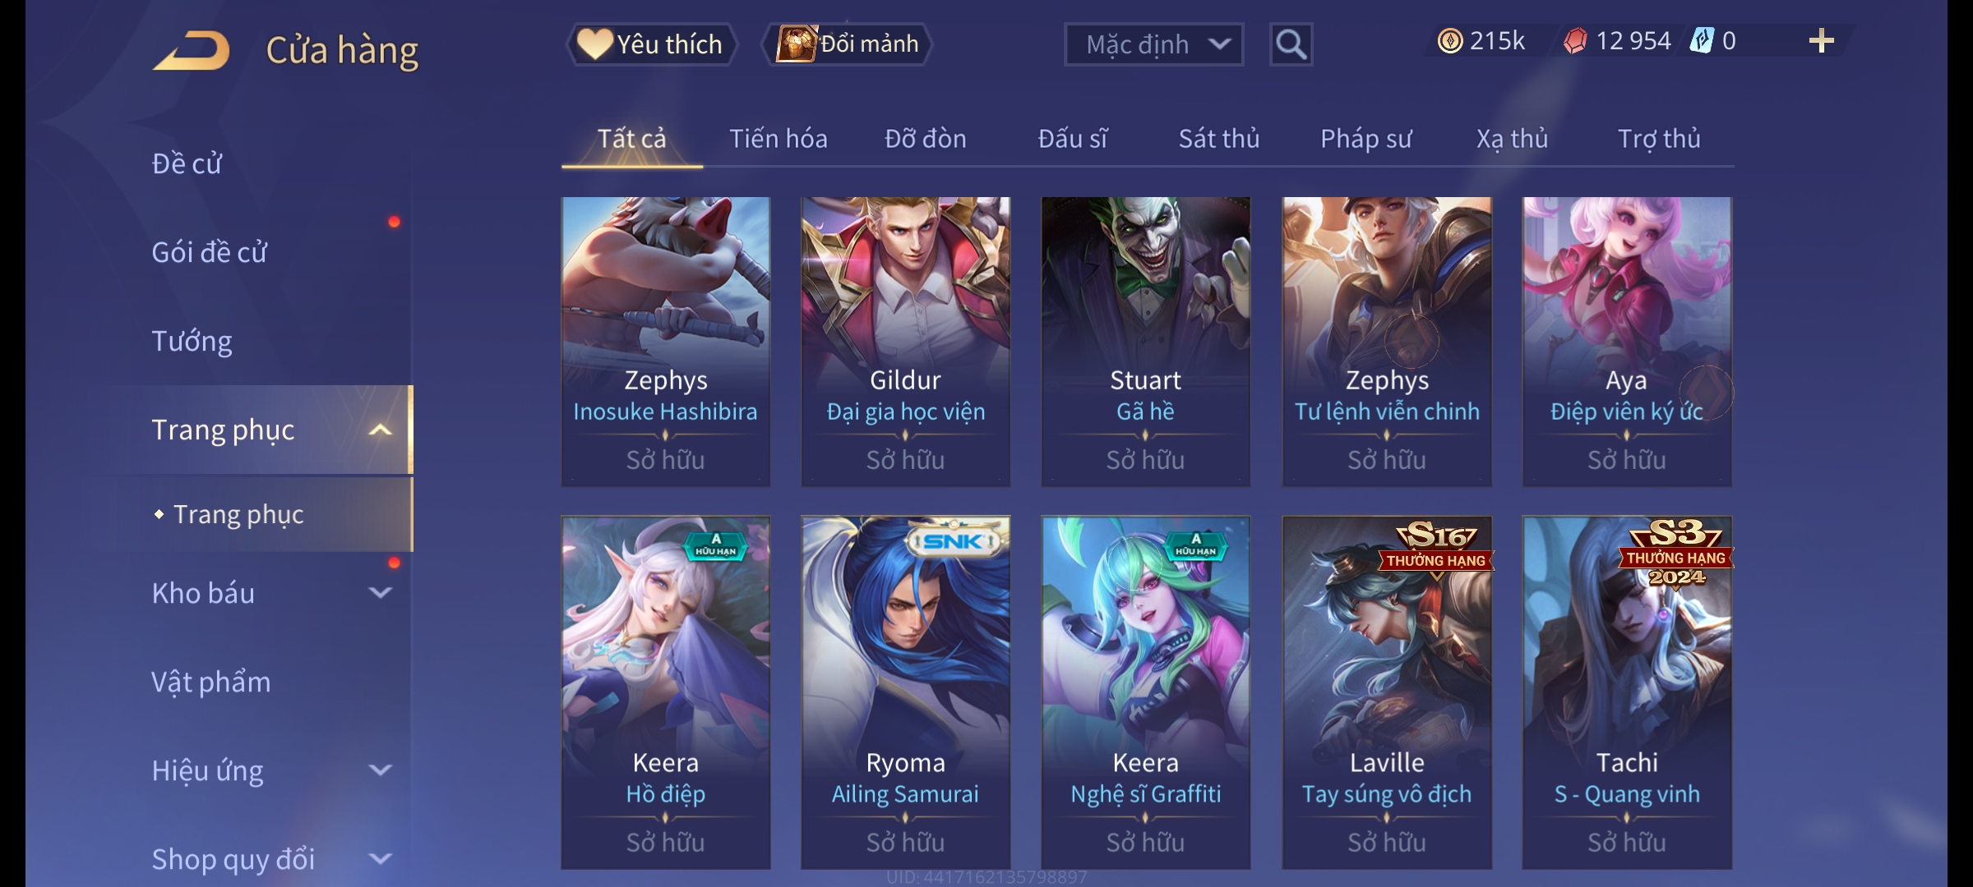The width and height of the screenshot is (1973, 887).
Task: Select the Stuart Gã hề skin card
Action: (1145, 342)
